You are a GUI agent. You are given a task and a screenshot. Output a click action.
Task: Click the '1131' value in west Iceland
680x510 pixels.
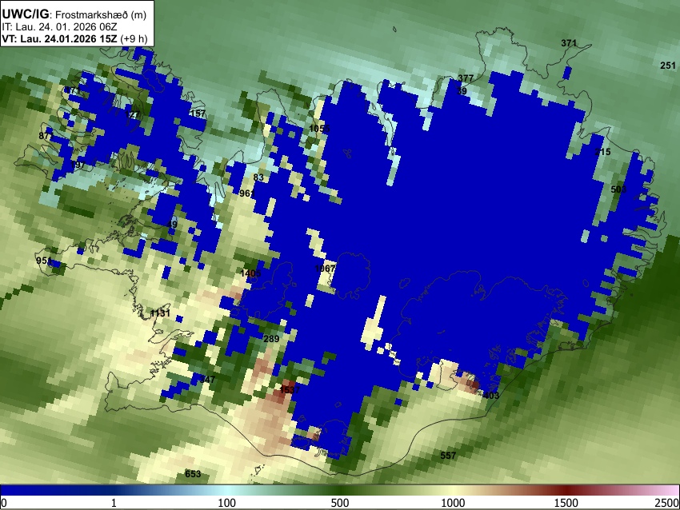tap(160, 313)
